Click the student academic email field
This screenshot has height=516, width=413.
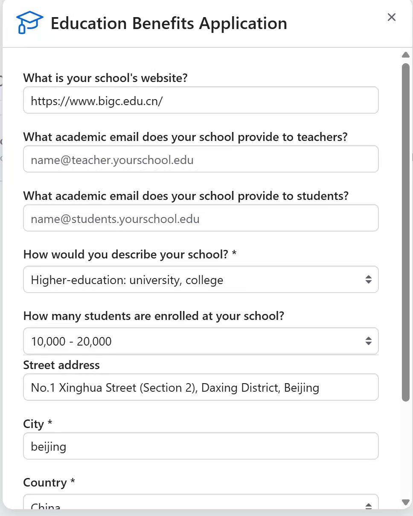pyautogui.click(x=201, y=218)
